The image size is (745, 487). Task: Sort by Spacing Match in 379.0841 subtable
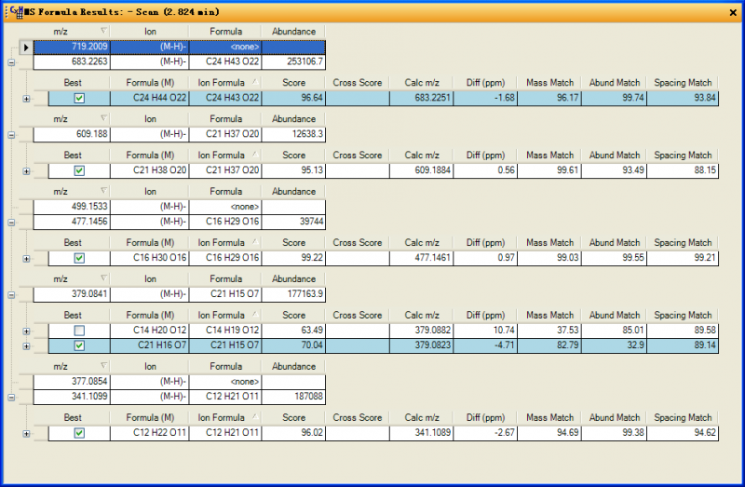pyautogui.click(x=683, y=316)
